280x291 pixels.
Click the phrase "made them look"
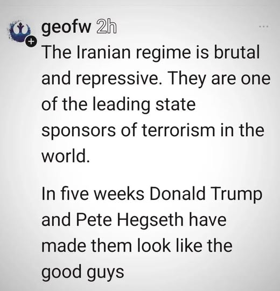pyautogui.click(x=106, y=245)
